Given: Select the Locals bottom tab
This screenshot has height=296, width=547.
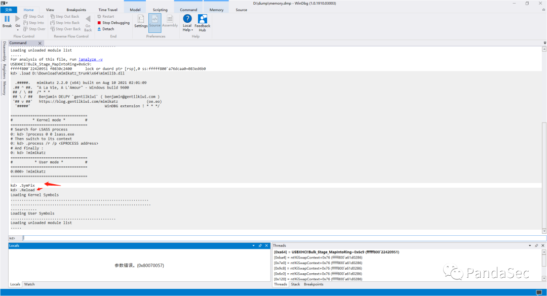Looking at the screenshot, I should click(x=15, y=284).
